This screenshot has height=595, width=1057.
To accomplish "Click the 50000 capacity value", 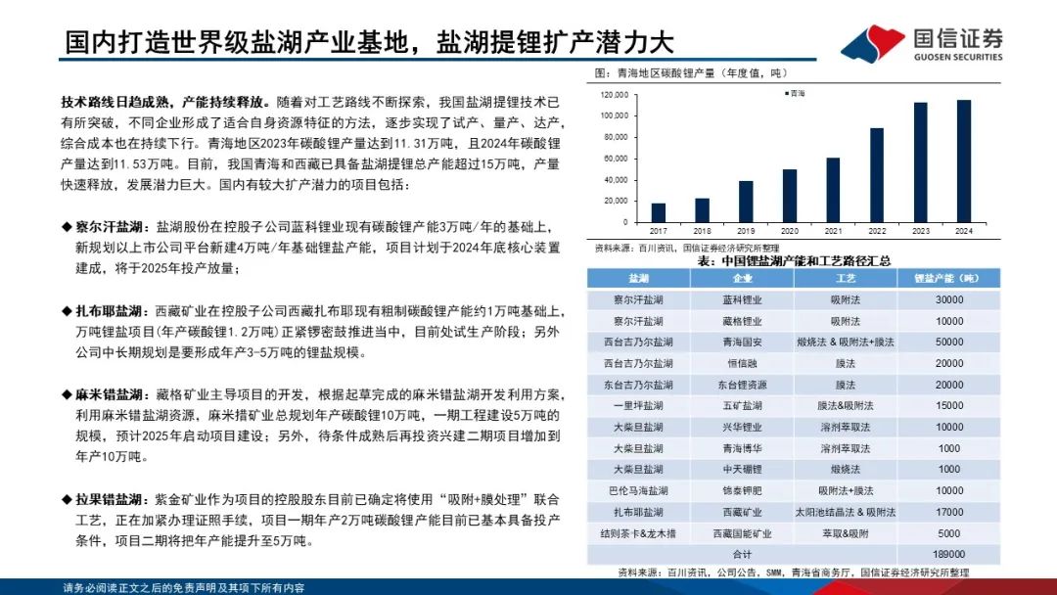I will (949, 343).
